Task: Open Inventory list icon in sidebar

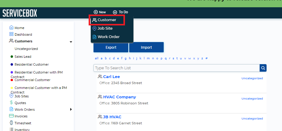Action: [11, 129]
